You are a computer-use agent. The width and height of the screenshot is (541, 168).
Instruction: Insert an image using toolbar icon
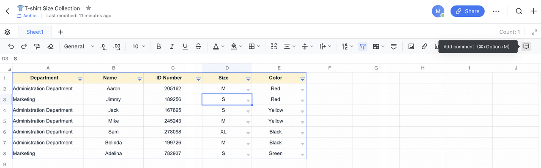(411, 46)
